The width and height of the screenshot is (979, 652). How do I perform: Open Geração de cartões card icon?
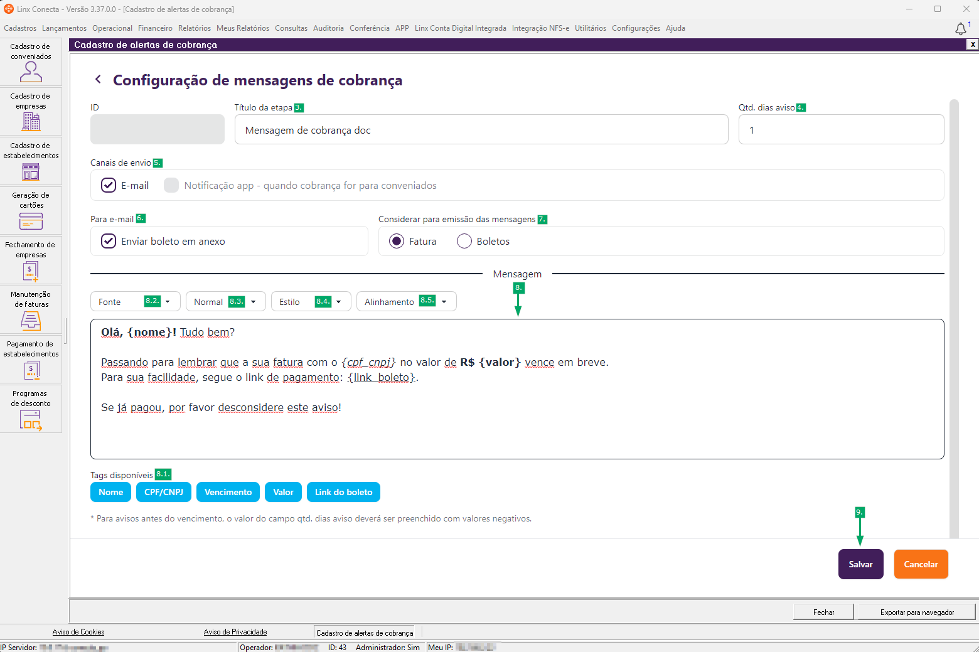pos(31,221)
